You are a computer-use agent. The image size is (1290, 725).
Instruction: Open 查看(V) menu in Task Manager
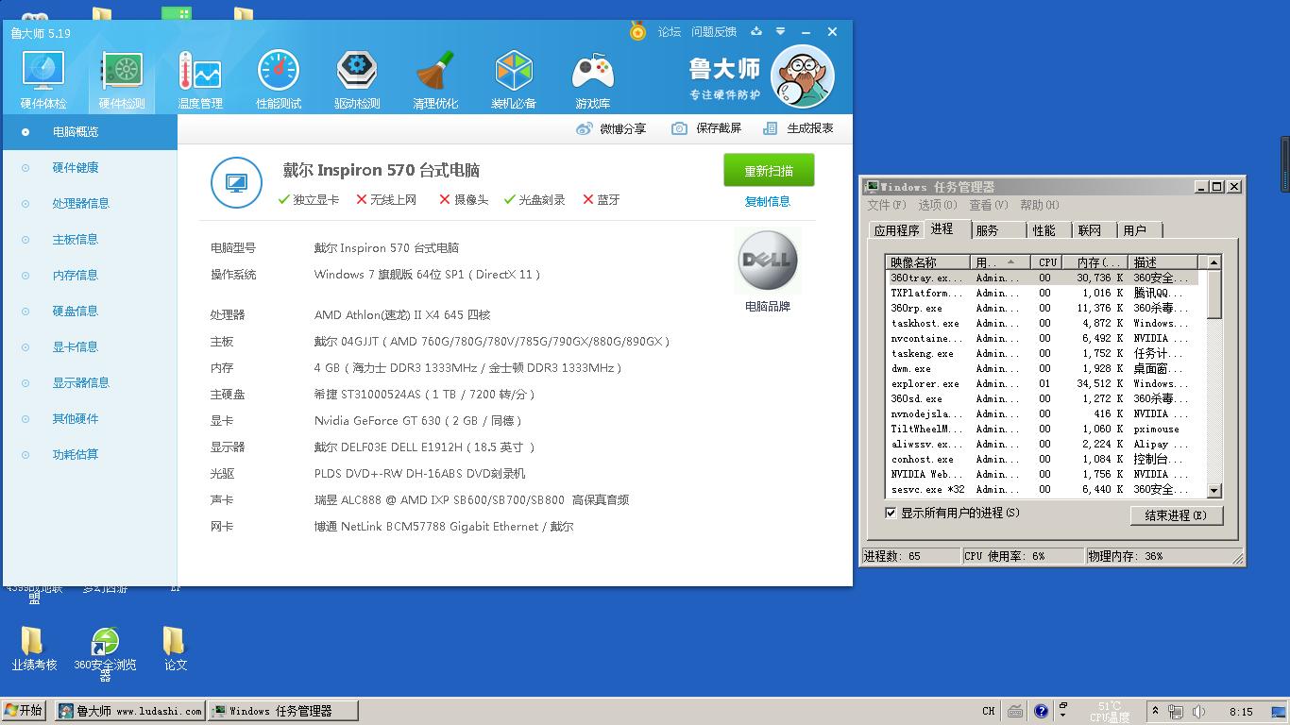988,205
